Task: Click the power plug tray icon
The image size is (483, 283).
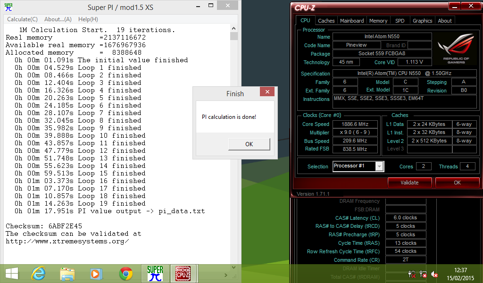Action: (x=412, y=274)
